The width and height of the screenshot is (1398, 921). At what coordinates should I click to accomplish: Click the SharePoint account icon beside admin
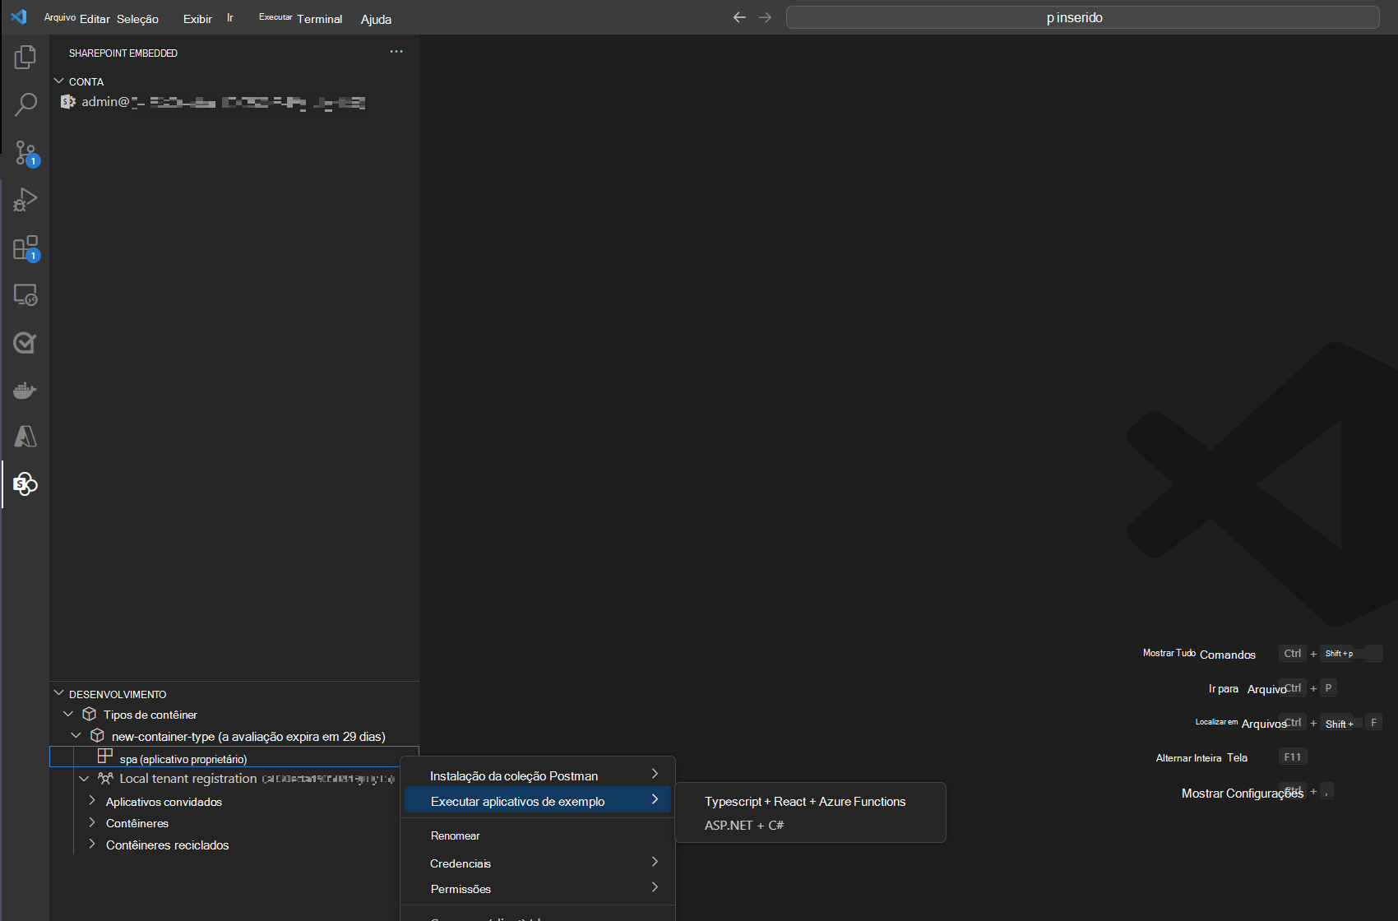coord(68,101)
